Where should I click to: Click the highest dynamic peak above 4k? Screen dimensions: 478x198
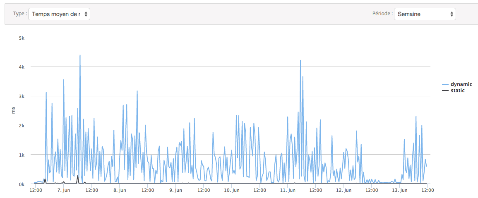pos(80,55)
